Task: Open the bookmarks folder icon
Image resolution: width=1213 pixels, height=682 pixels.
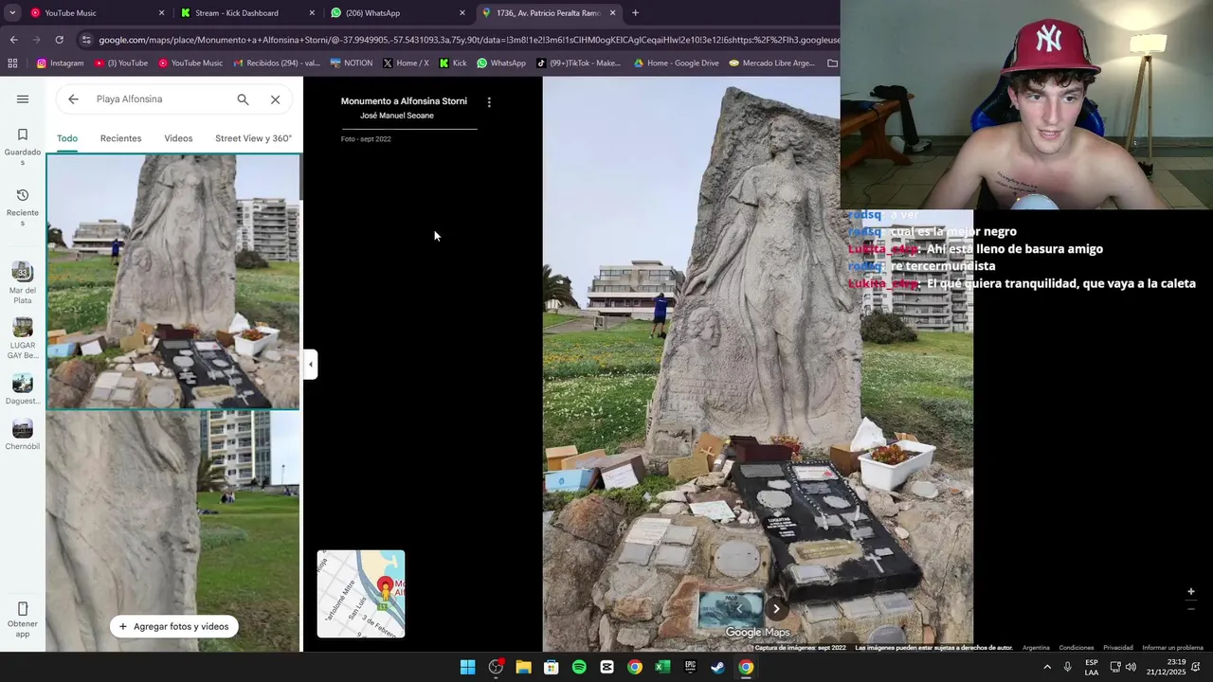Action: (832, 63)
